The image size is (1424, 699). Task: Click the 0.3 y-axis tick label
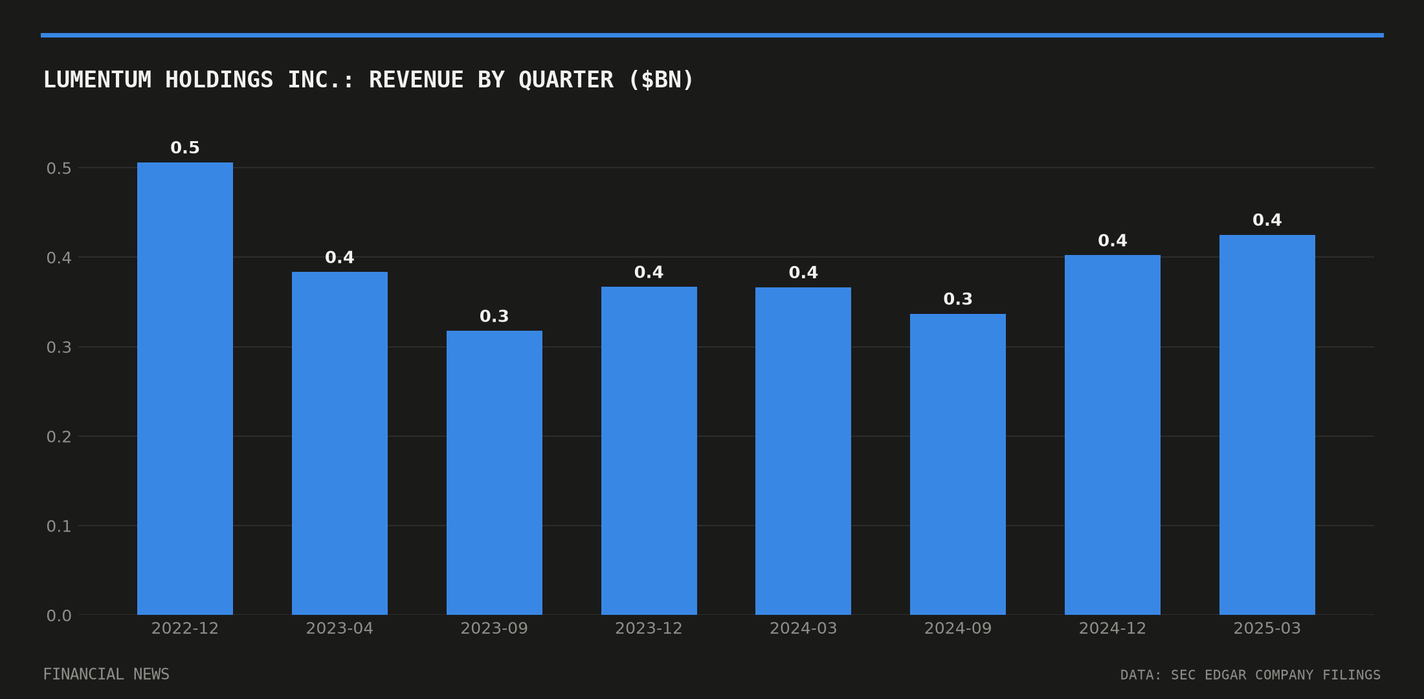coord(59,347)
